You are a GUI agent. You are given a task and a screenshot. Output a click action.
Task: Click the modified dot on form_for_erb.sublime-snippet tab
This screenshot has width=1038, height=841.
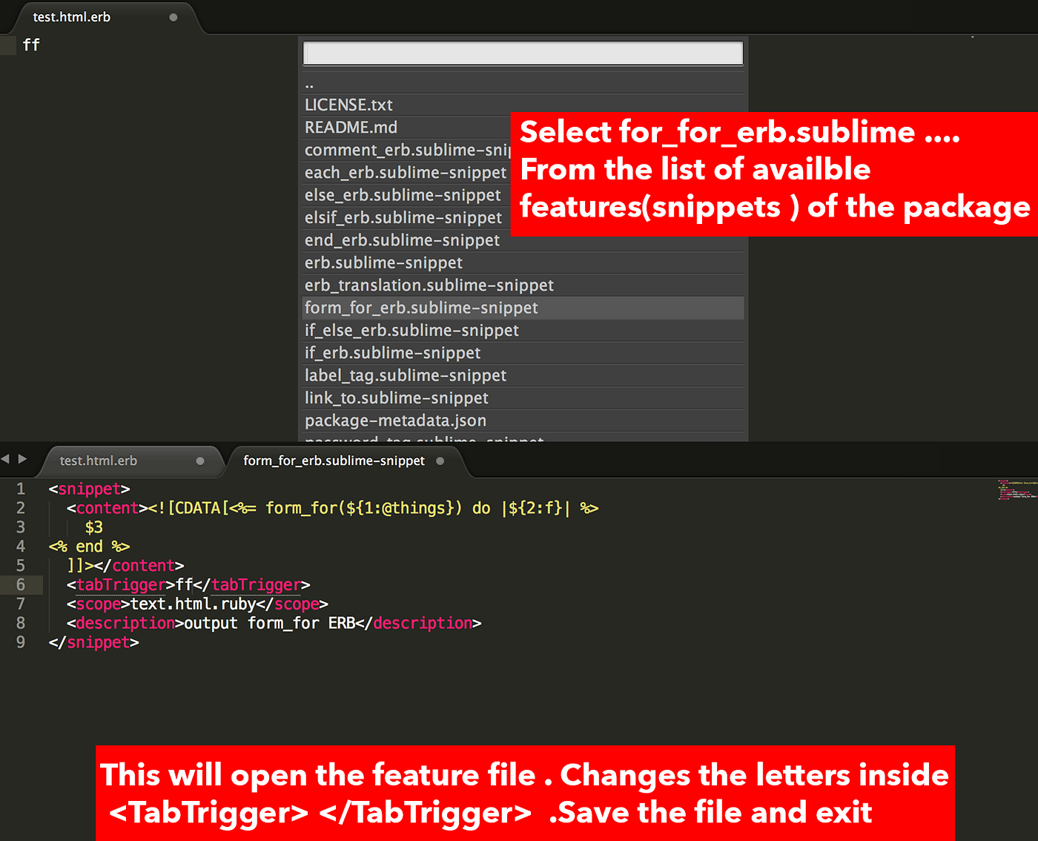click(x=440, y=461)
